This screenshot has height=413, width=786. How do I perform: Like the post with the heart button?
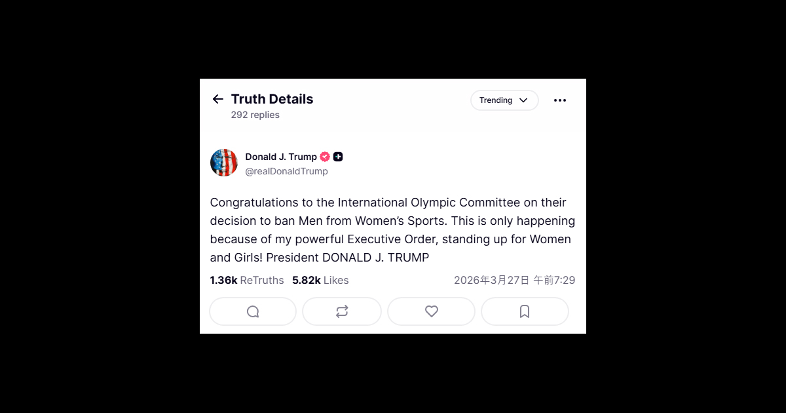pos(431,312)
